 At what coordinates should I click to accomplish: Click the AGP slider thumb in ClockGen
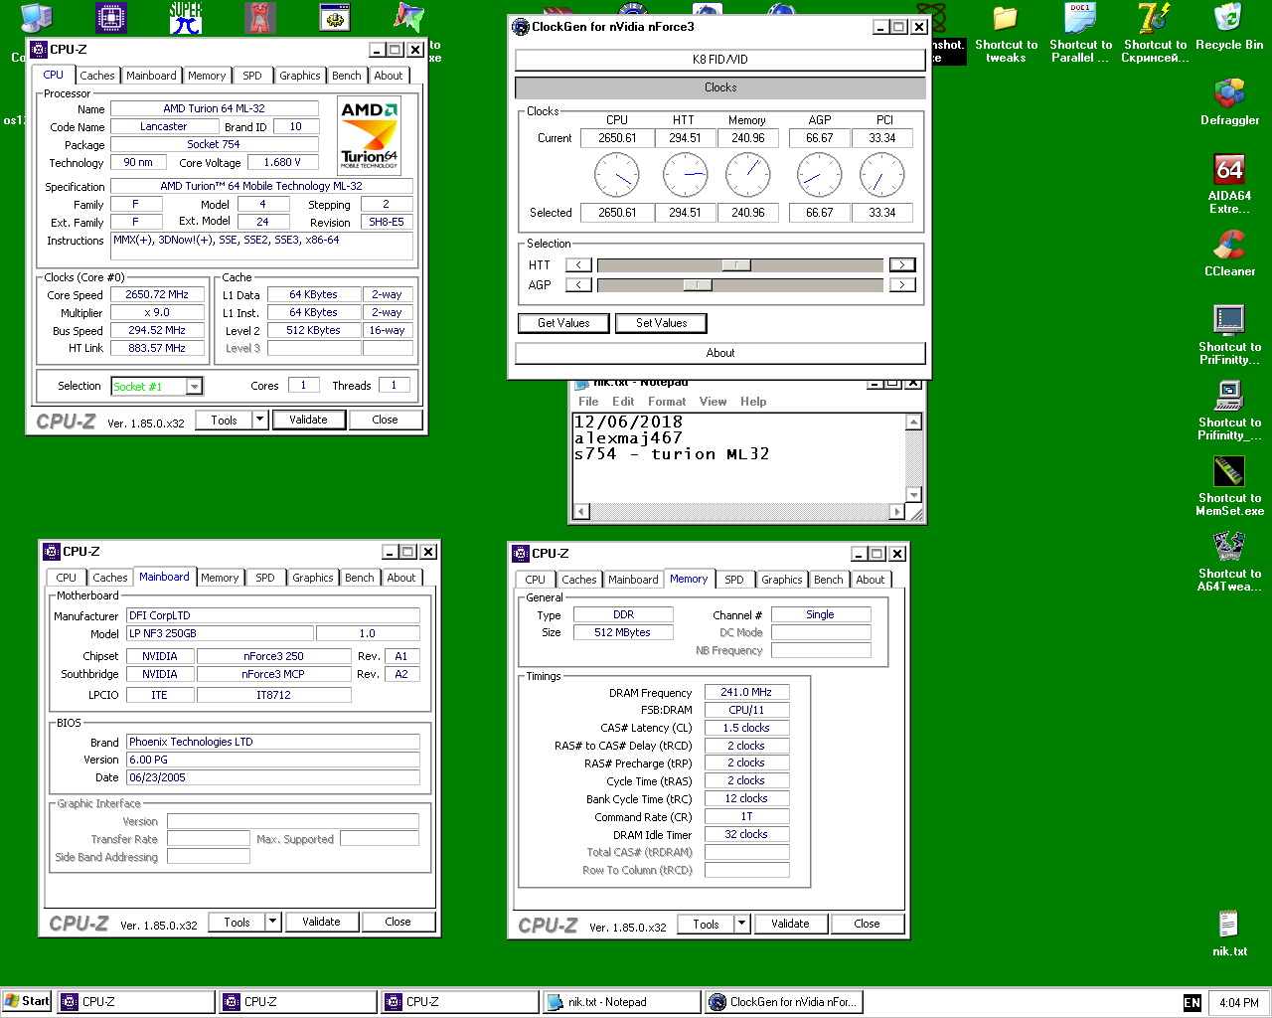point(698,285)
